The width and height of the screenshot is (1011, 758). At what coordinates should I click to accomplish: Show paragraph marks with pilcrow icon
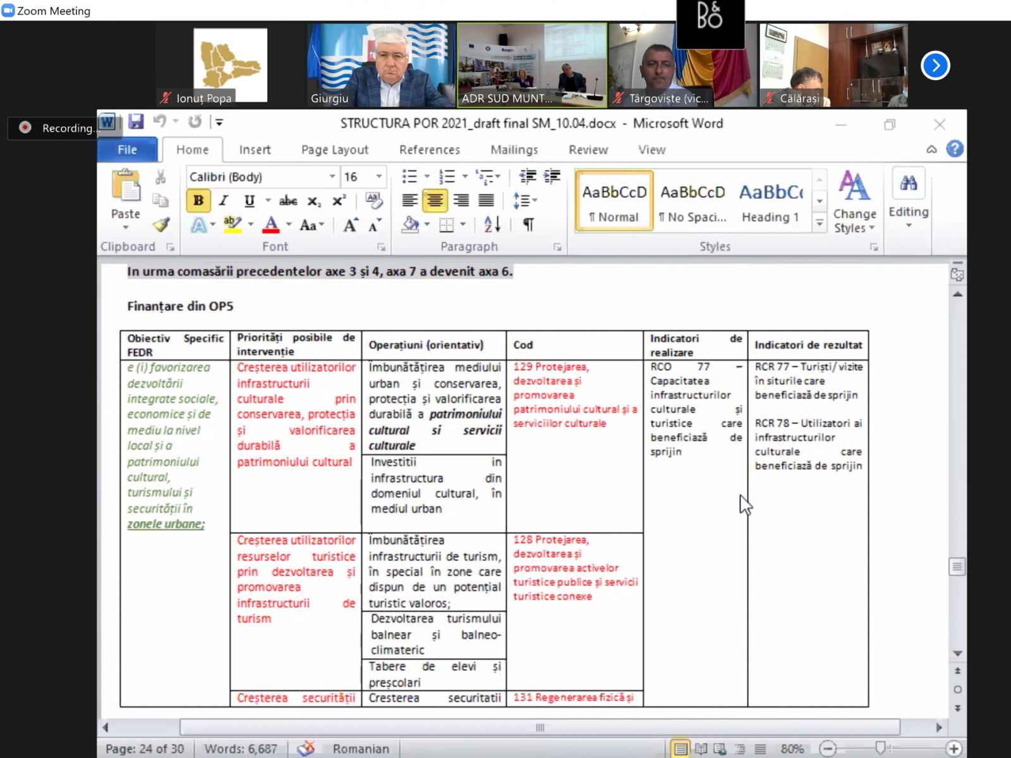528,224
